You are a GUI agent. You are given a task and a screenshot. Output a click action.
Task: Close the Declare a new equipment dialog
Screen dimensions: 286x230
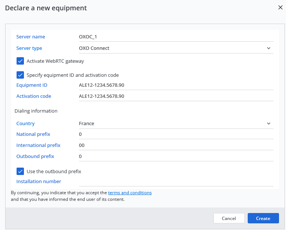click(280, 8)
